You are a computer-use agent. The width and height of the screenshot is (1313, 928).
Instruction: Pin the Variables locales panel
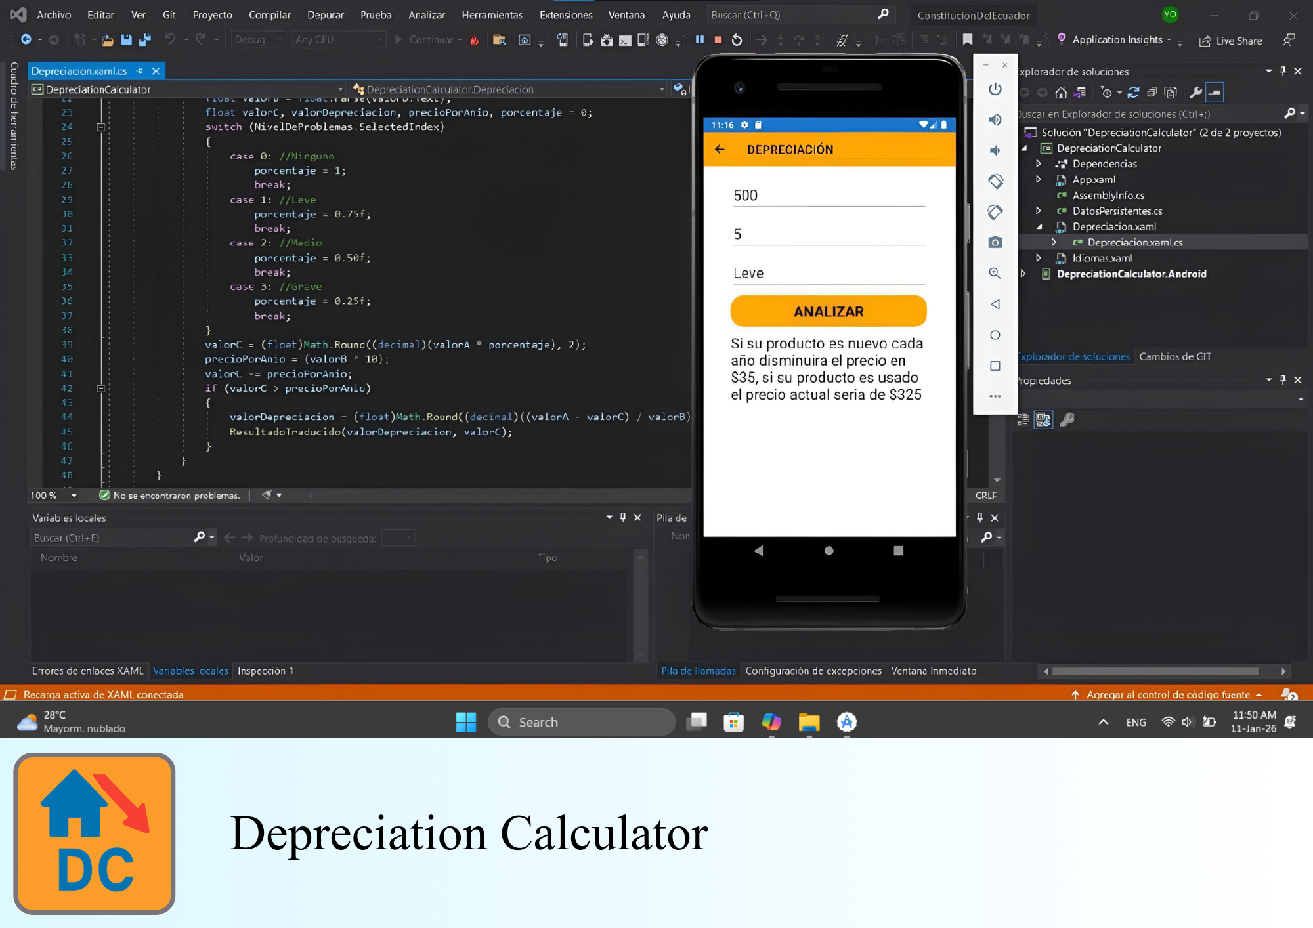[x=623, y=518]
